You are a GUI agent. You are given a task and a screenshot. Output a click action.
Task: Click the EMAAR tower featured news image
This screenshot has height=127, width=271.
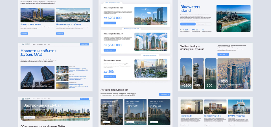(38, 78)
